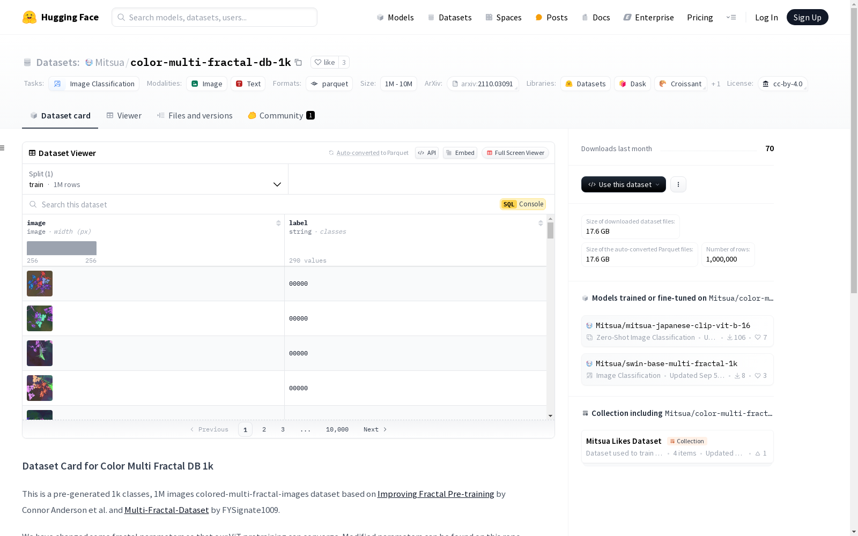Click the Image Classification task icon tag
Screen dimensions: 858x536
[x=94, y=84]
